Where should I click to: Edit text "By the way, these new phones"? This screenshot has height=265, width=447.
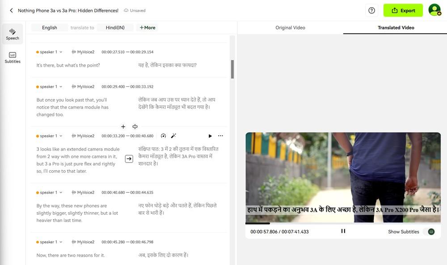77,213
